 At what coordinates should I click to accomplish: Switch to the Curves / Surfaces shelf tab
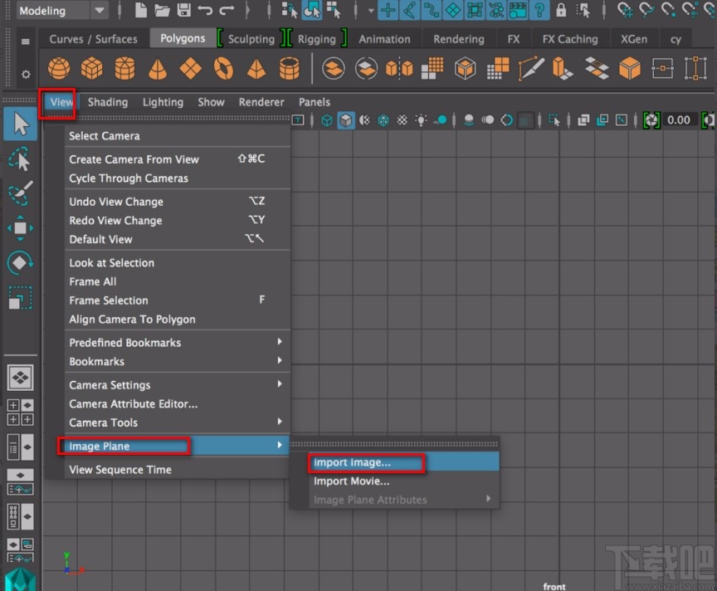93,39
